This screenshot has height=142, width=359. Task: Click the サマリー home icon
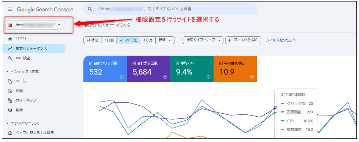click(x=10, y=39)
